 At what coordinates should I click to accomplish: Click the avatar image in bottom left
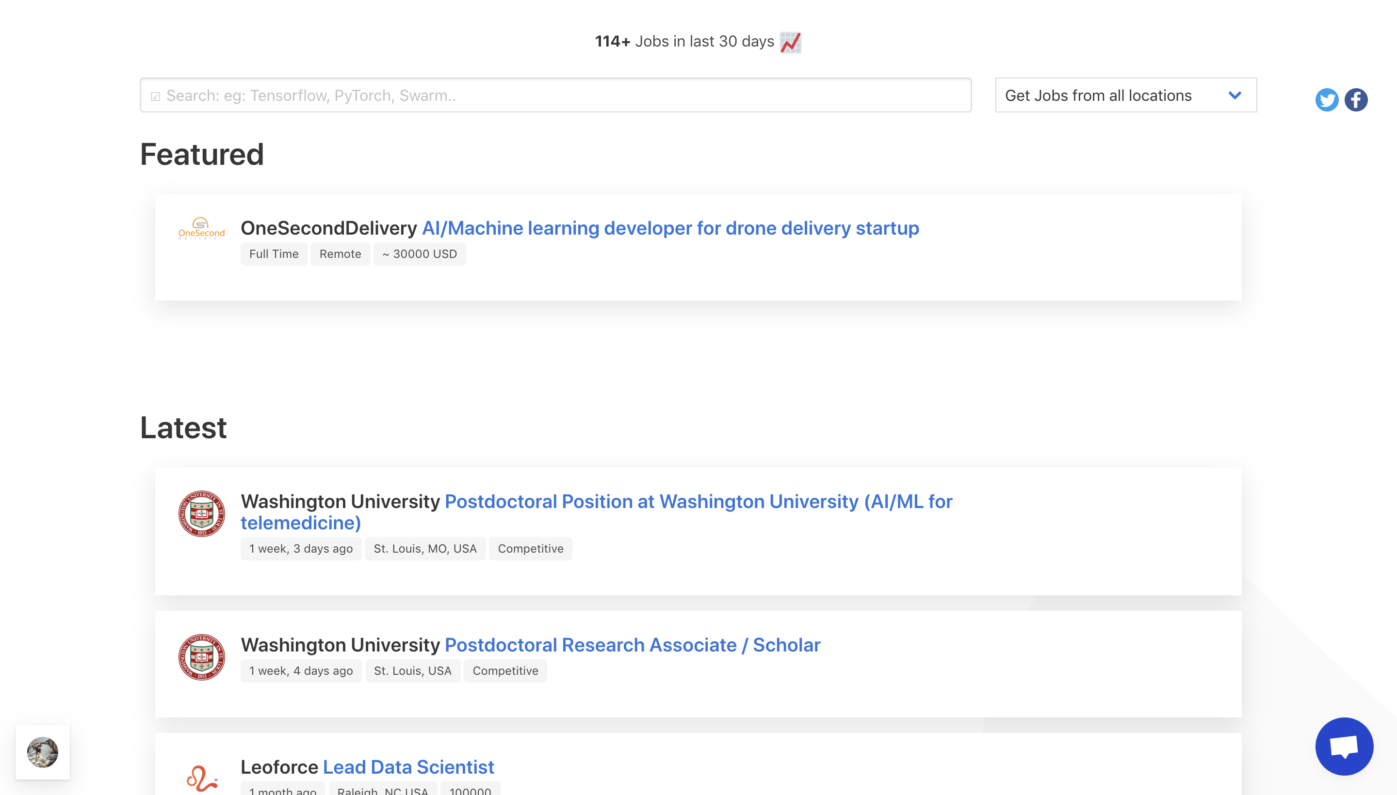43,752
